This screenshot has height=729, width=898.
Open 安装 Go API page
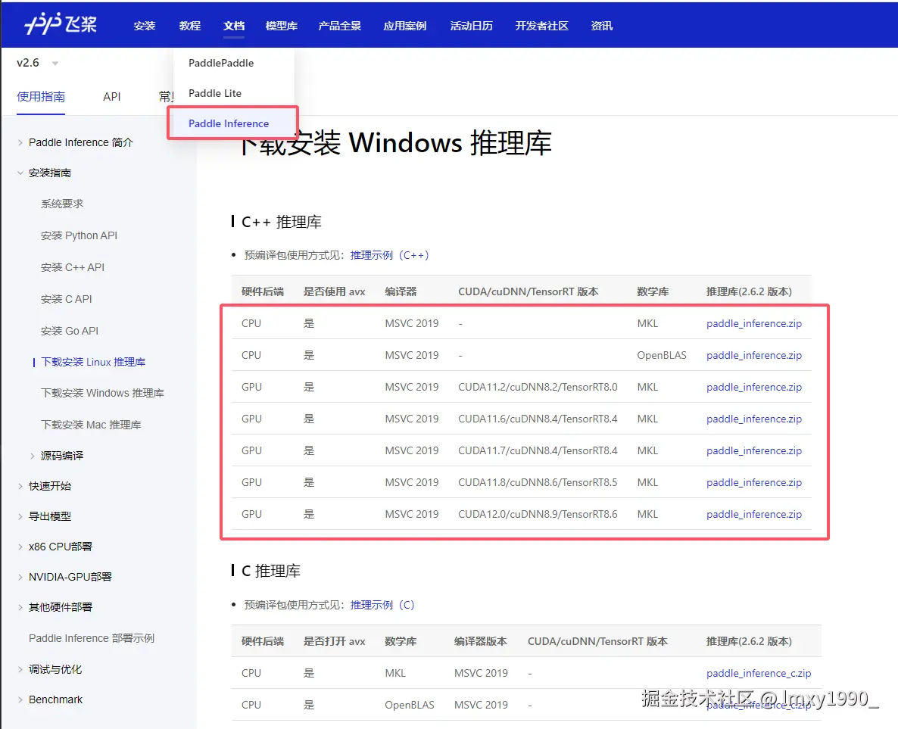point(70,331)
